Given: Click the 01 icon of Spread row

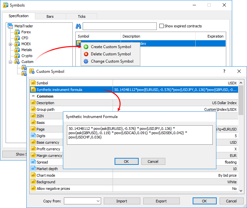Looking at the screenshot, I should click(33, 162).
